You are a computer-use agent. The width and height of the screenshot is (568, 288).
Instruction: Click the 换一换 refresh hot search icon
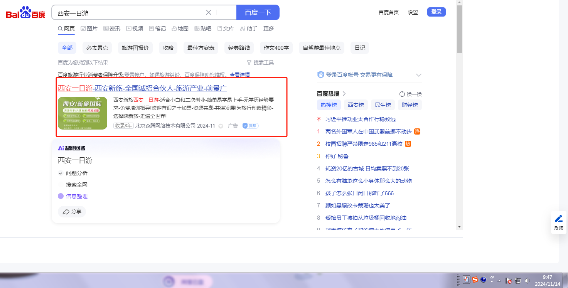point(402,94)
